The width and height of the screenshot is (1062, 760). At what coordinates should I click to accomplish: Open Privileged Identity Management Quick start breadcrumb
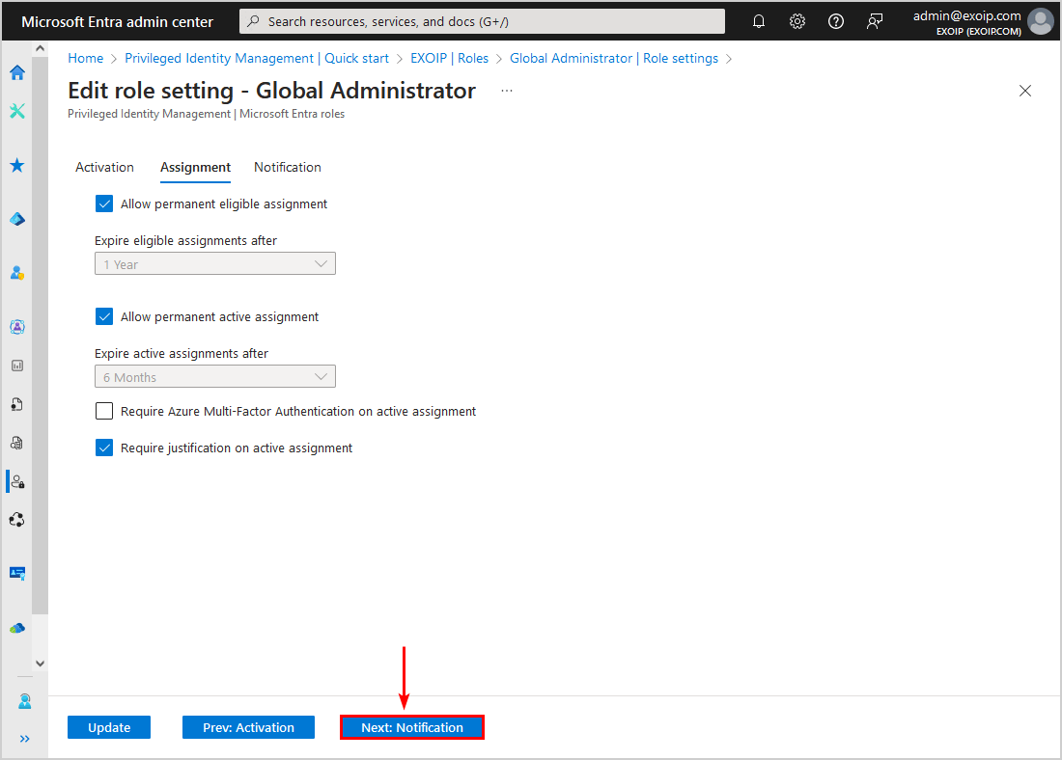click(257, 58)
